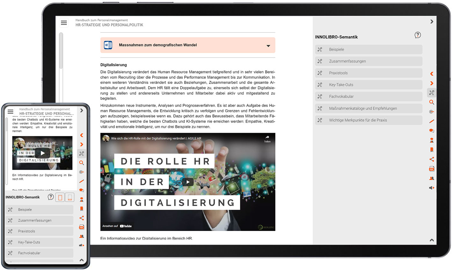Click phone sidebar PDF icon

[82, 227]
